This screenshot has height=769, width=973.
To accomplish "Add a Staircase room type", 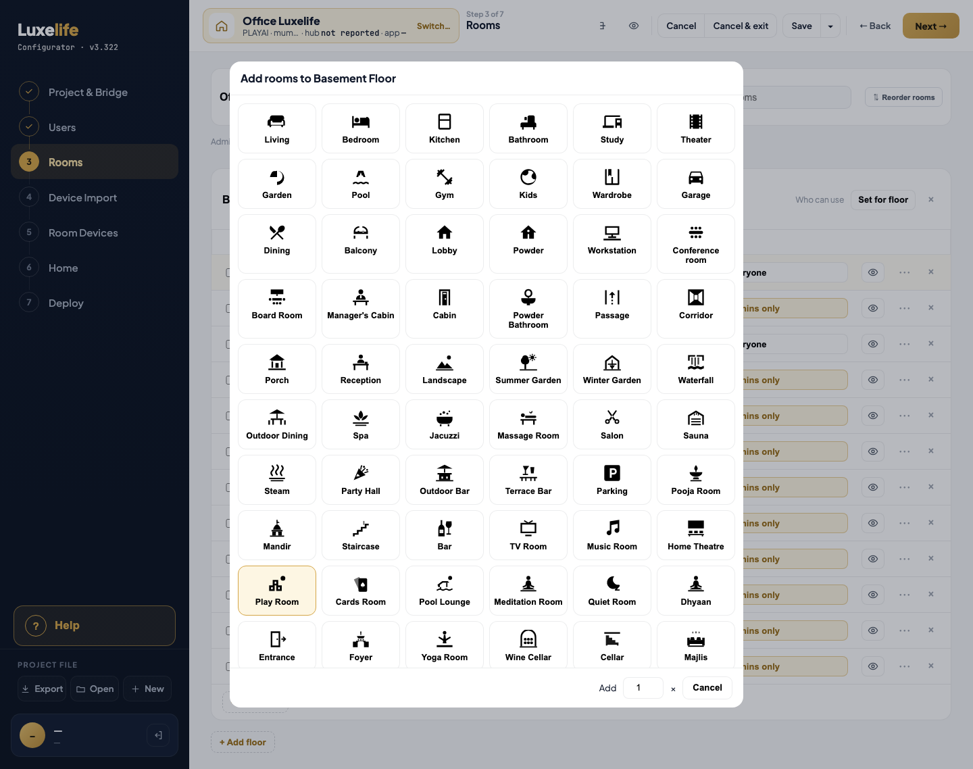I will tap(361, 535).
